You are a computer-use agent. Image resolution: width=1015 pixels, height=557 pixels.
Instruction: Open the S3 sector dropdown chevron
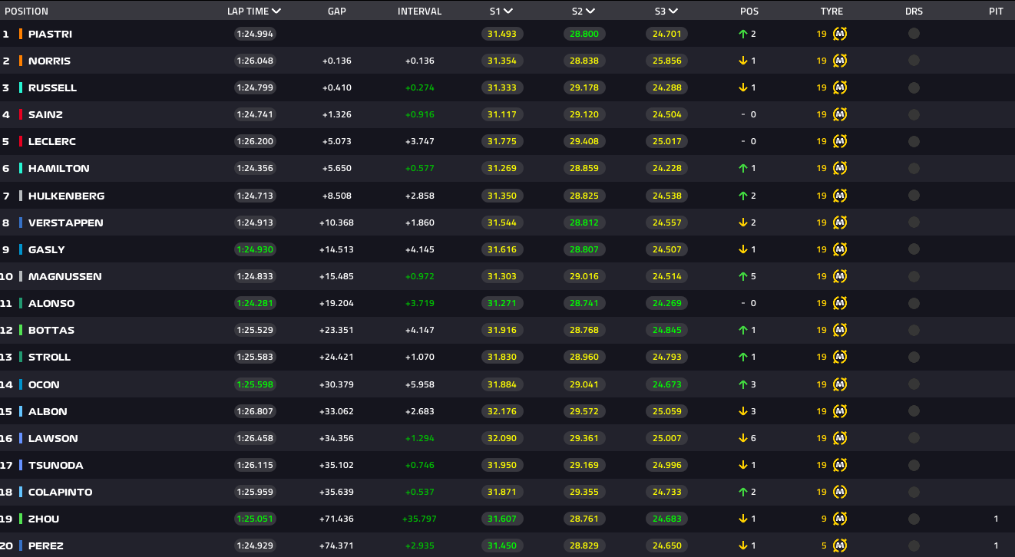pyautogui.click(x=673, y=12)
